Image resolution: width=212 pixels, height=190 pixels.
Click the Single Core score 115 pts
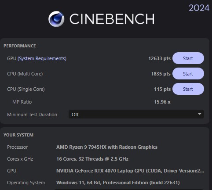[x=162, y=89]
